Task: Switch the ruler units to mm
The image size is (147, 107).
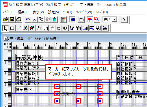Action: pos(90,20)
